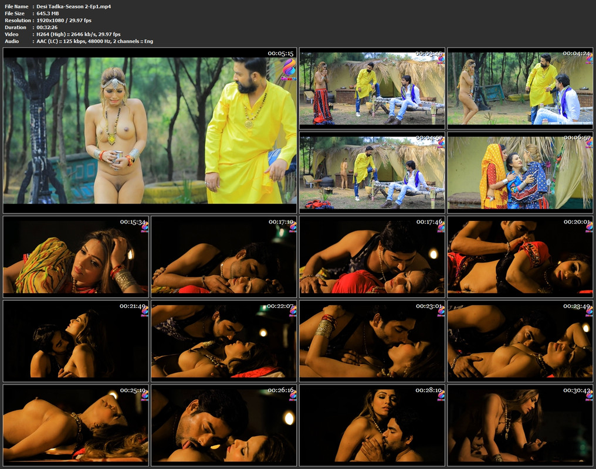This screenshot has height=469, width=596.
Task: Click the 'File Name' label
Action: pos(16,6)
